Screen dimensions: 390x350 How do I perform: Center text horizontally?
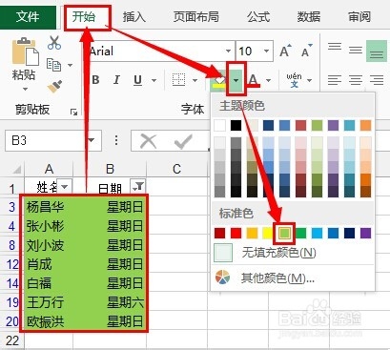[x=356, y=80]
